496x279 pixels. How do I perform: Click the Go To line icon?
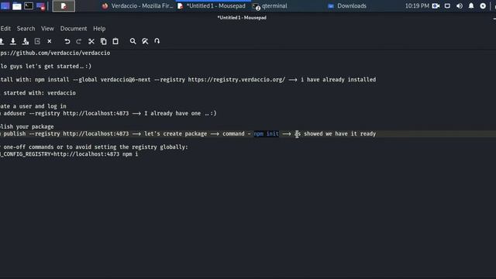(157, 41)
